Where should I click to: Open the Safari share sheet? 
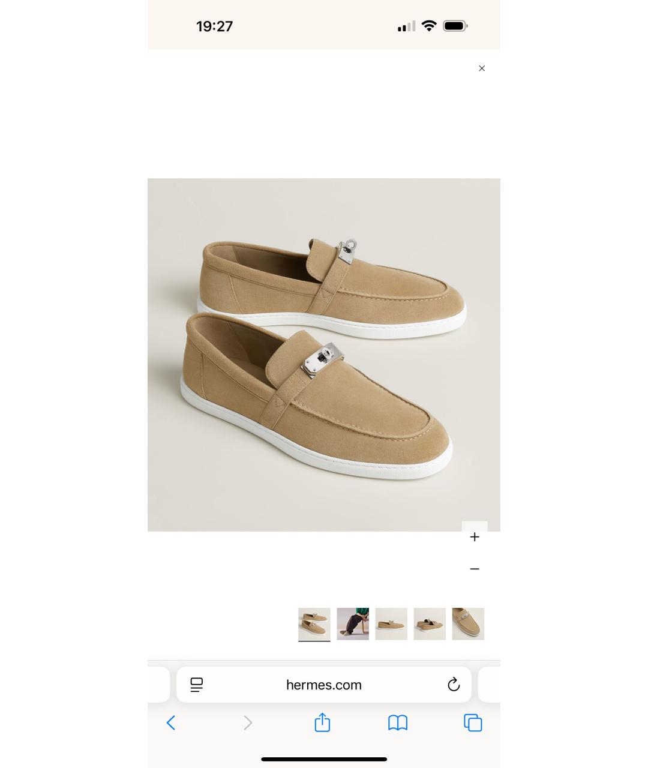tap(323, 722)
